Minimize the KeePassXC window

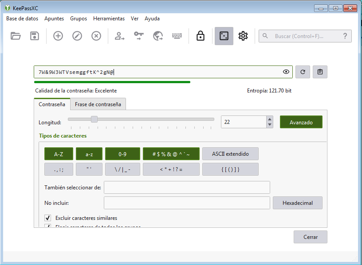tap(321, 8)
